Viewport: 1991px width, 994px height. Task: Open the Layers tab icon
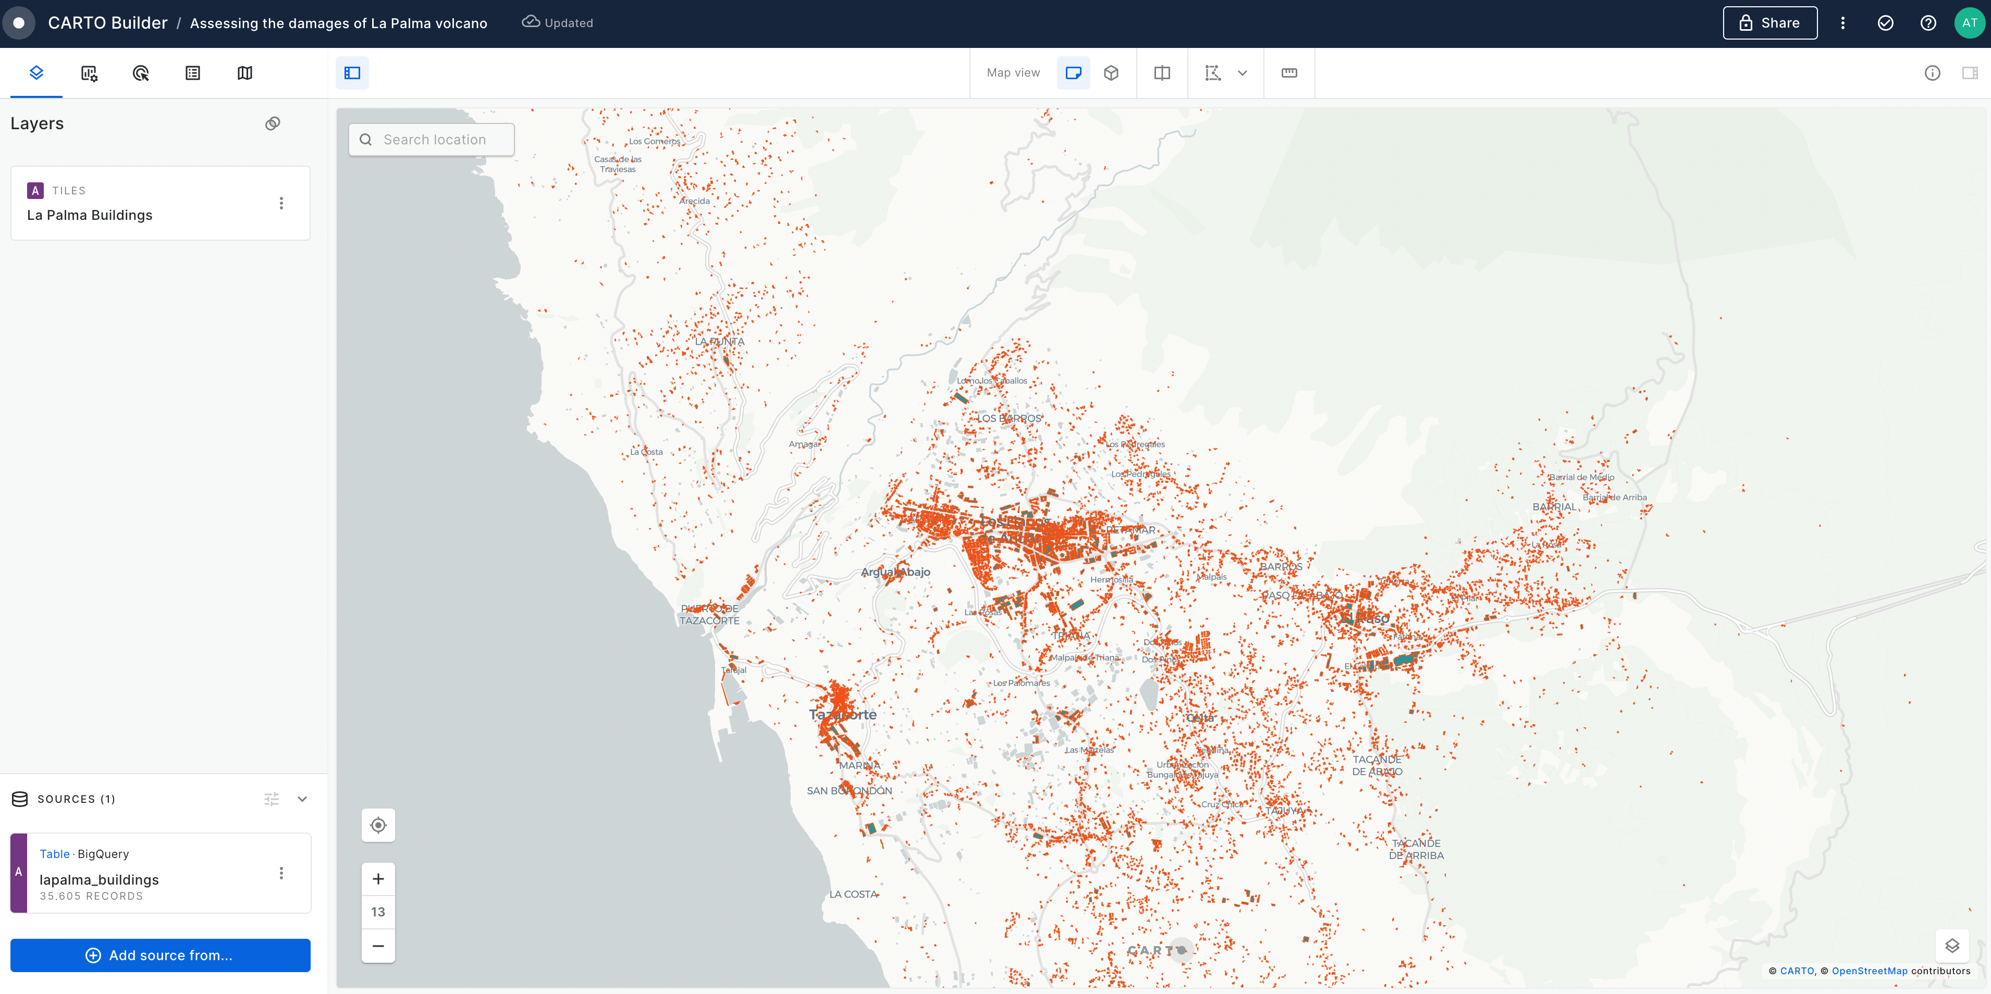(x=36, y=72)
